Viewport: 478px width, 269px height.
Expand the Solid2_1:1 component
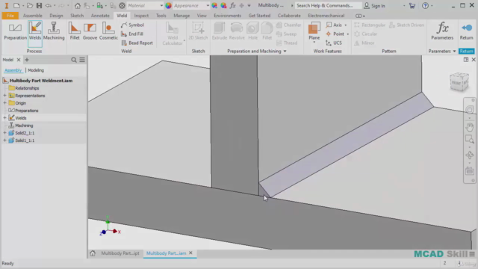point(4,133)
